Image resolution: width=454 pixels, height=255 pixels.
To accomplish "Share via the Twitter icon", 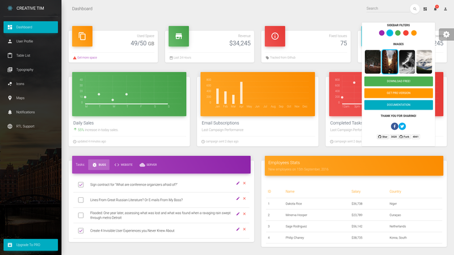I will tap(402, 126).
